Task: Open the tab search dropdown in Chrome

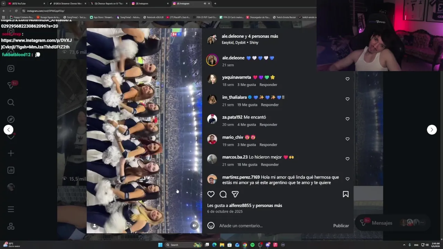Action: point(3,3)
